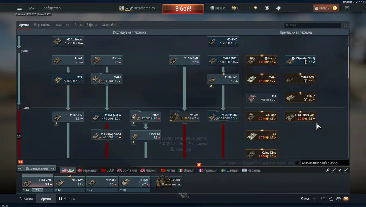Select the Cobra King premium tank

tap(262, 154)
